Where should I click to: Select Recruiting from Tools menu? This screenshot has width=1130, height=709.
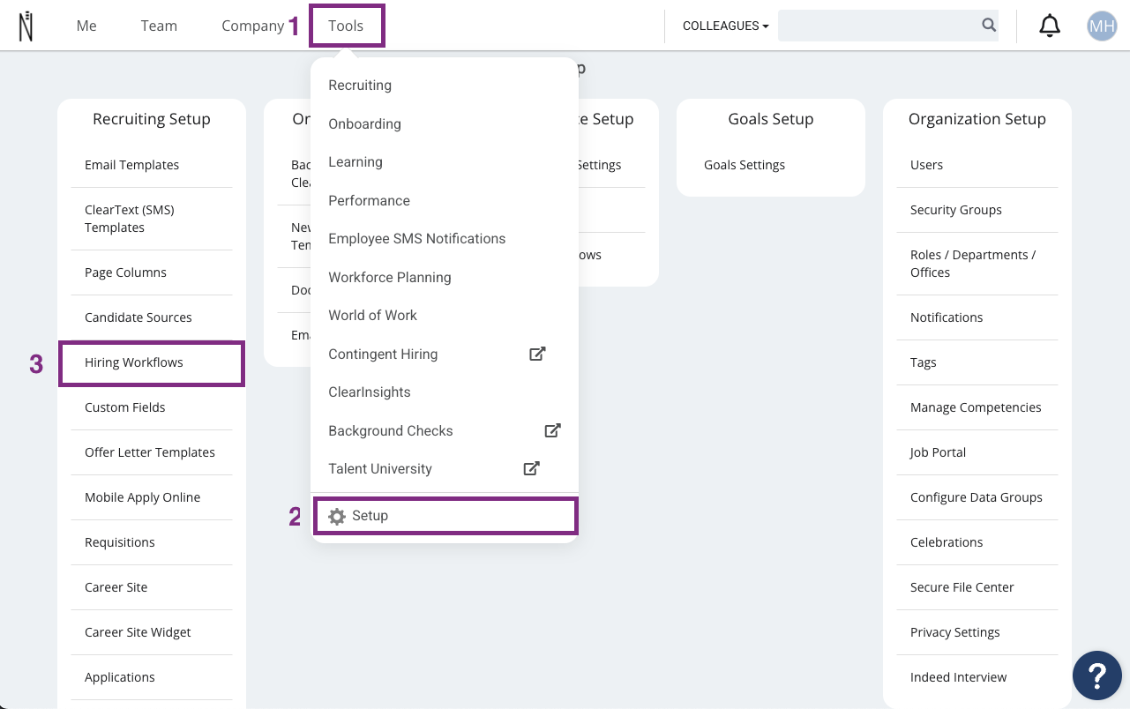pyautogui.click(x=360, y=86)
